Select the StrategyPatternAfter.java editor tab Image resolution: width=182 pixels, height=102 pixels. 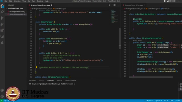click(x=133, y=5)
